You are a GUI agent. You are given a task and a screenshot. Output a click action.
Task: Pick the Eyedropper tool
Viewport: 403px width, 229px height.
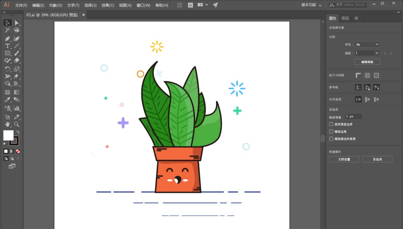[7, 100]
